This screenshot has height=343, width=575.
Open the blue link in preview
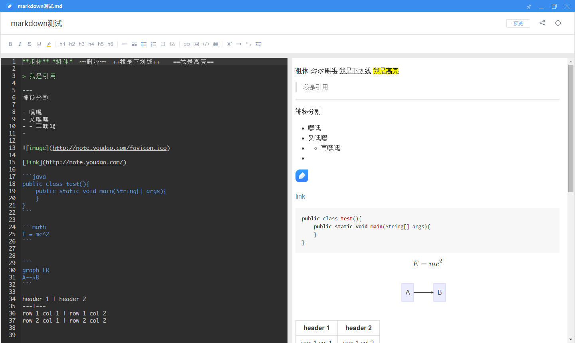point(300,196)
